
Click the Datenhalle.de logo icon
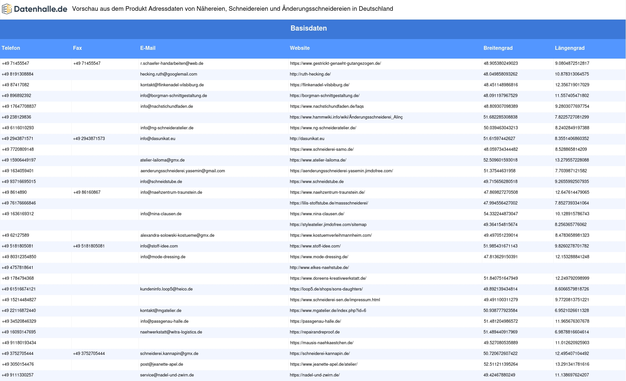point(7,9)
